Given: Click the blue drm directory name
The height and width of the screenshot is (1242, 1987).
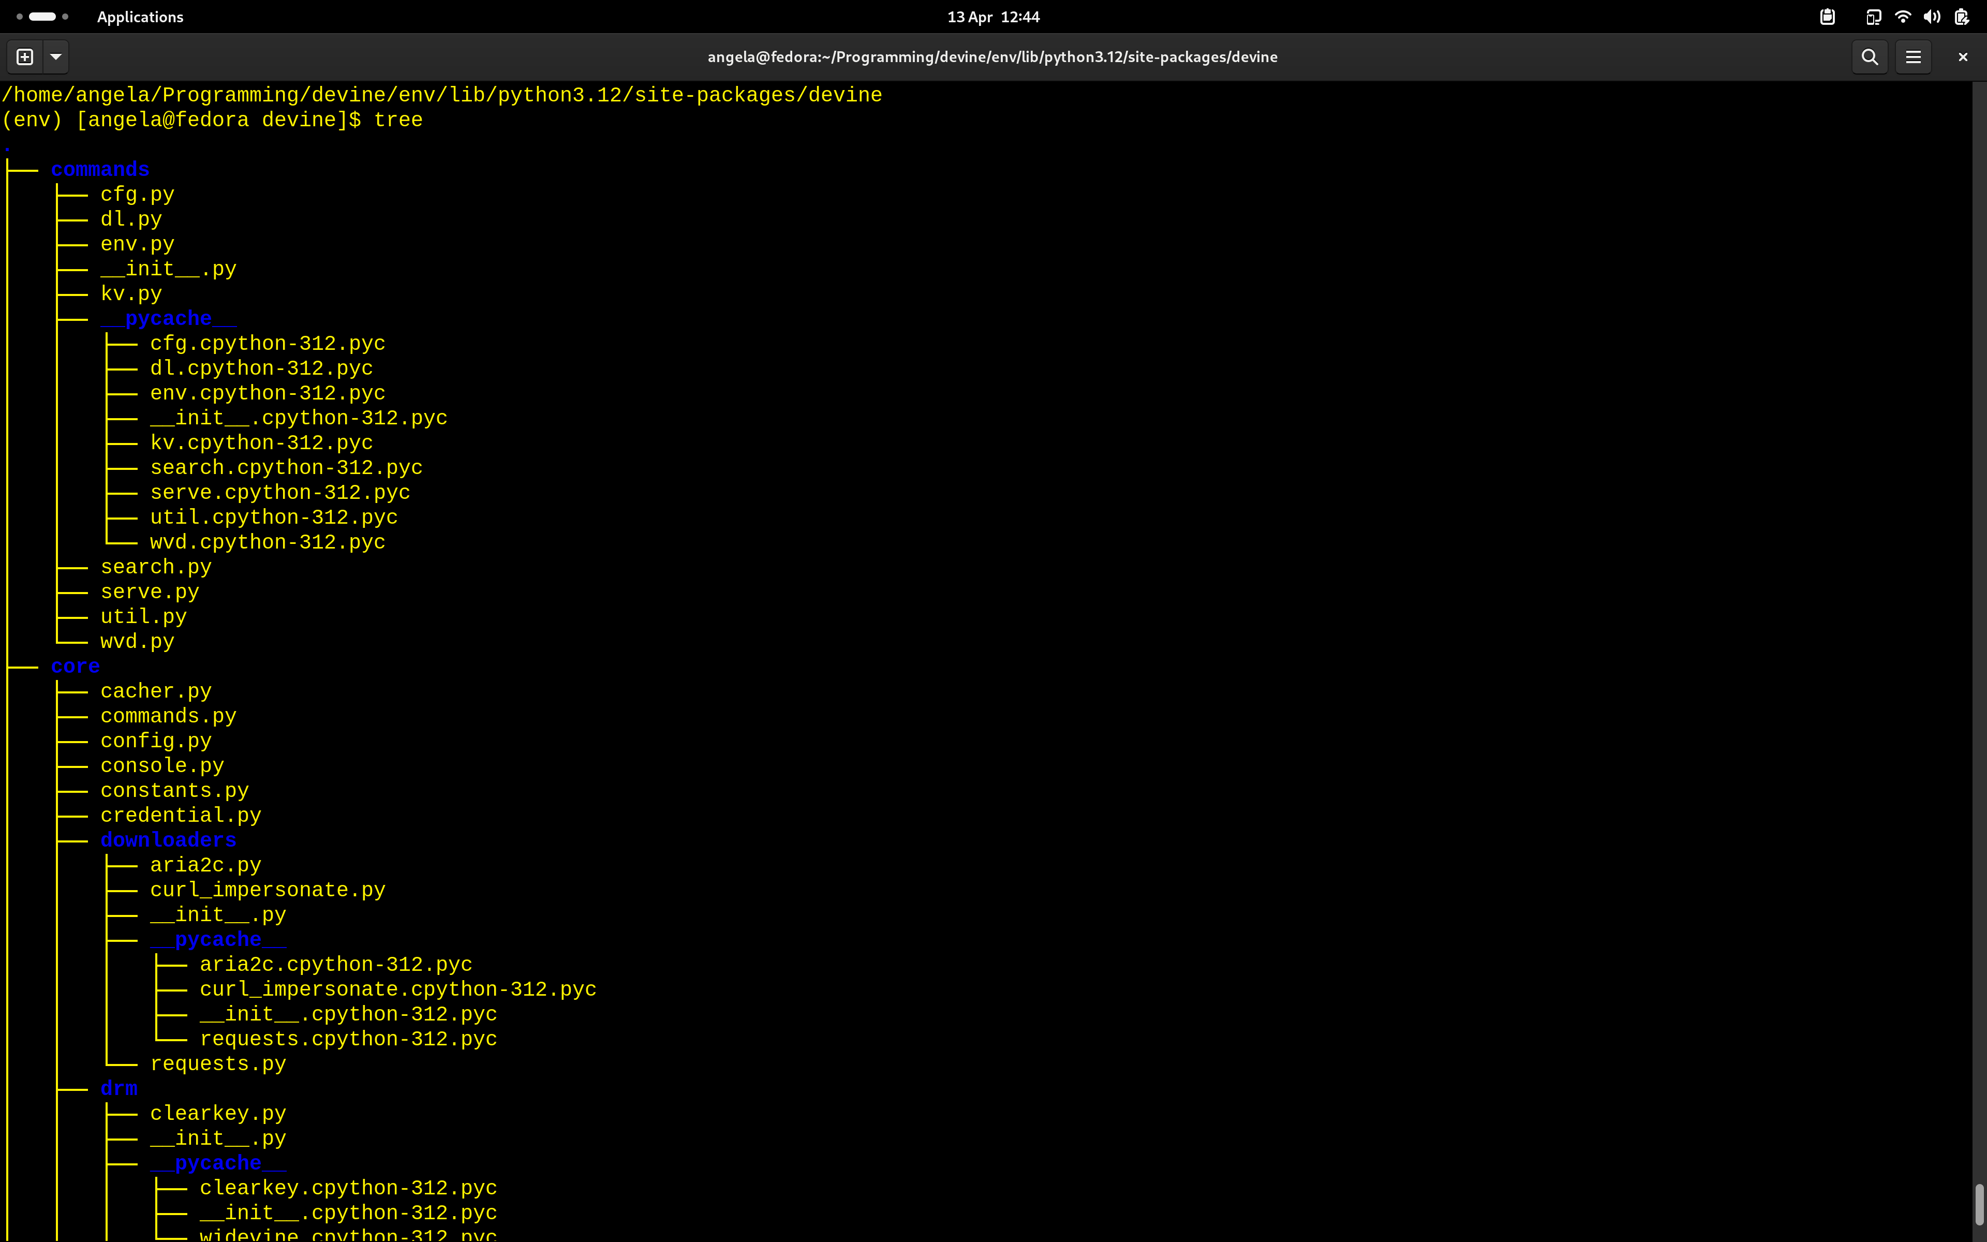Looking at the screenshot, I should point(119,1088).
